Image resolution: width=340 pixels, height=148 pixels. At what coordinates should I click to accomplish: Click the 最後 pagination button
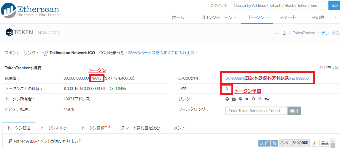(x=325, y=143)
